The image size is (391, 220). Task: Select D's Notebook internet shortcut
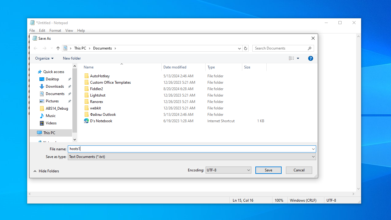[x=101, y=121]
